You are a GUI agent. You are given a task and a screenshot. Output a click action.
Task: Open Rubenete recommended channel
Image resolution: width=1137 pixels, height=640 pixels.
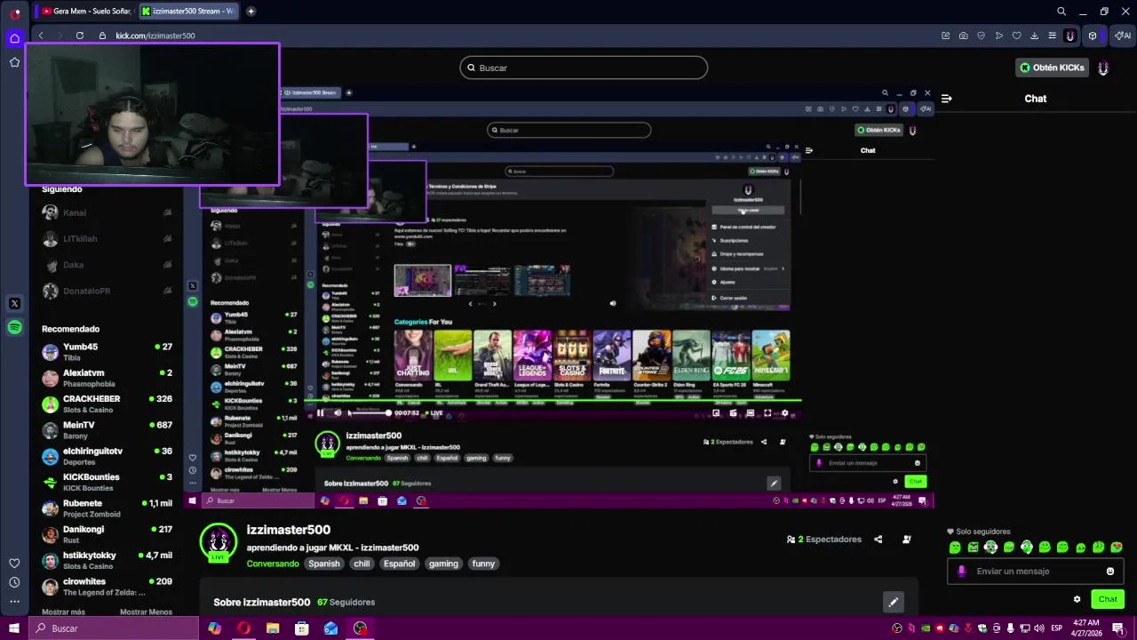click(107, 508)
